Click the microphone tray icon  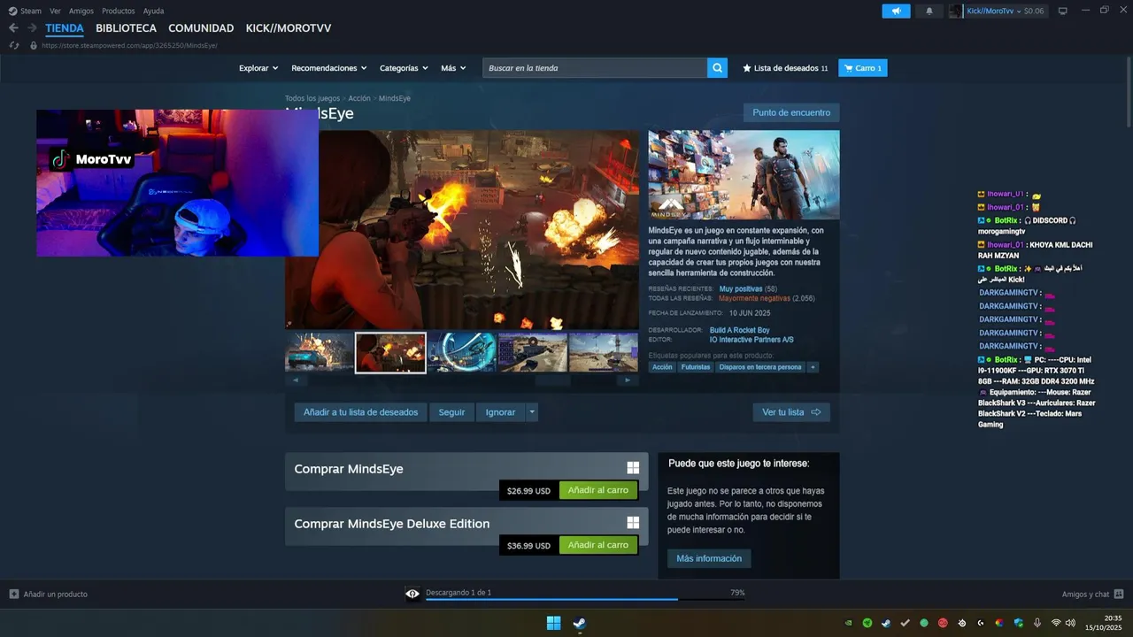1037,623
